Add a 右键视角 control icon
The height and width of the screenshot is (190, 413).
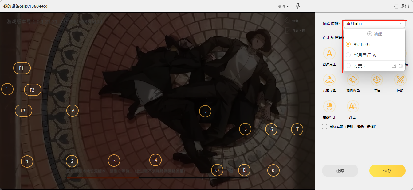[329, 80]
